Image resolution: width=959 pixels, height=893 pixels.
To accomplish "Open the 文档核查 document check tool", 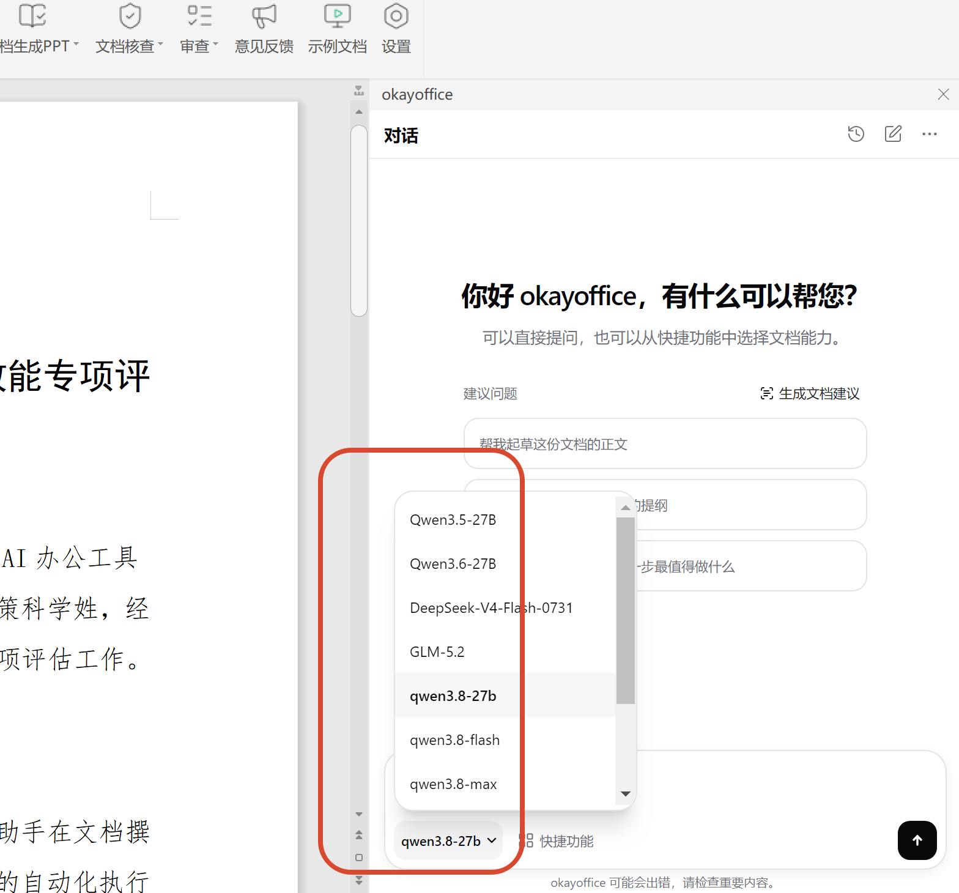I will (129, 29).
